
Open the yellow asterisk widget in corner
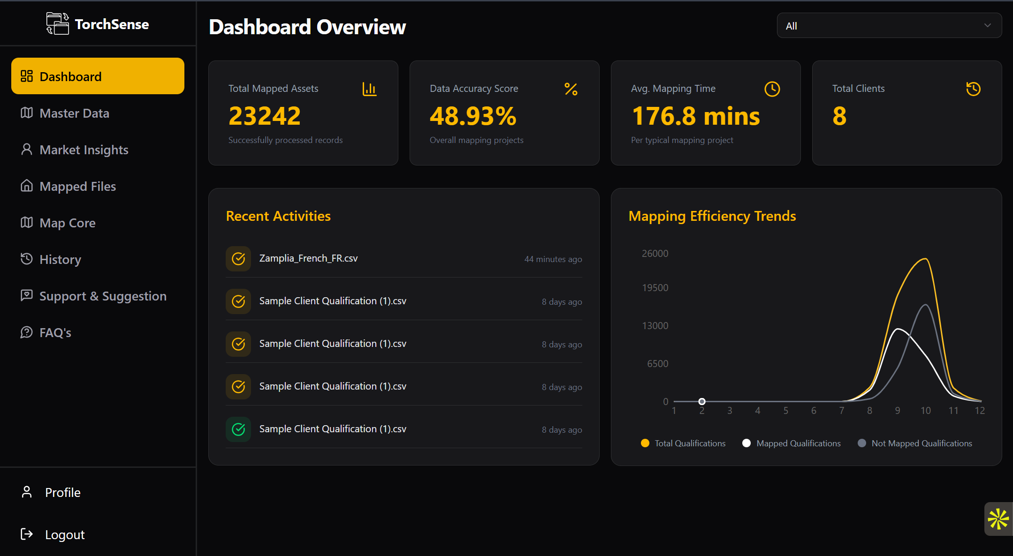(998, 519)
